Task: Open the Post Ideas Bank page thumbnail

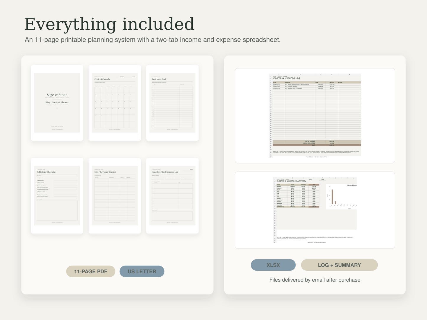Action: coord(172,103)
